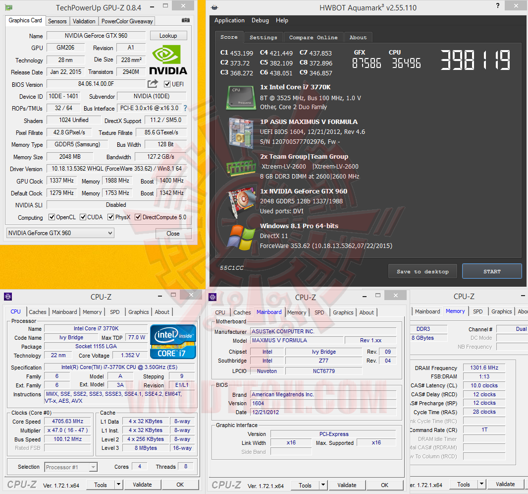Open the Validation tab in GPU-Z

[x=84, y=21]
